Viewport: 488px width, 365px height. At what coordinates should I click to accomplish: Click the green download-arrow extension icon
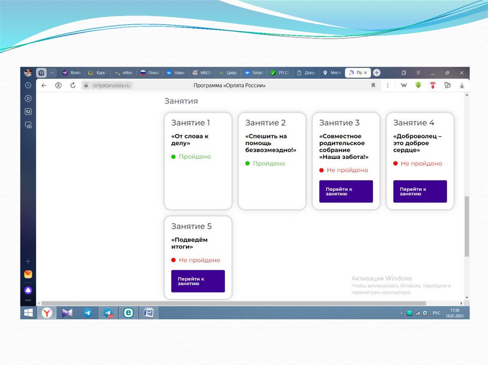(x=418, y=85)
